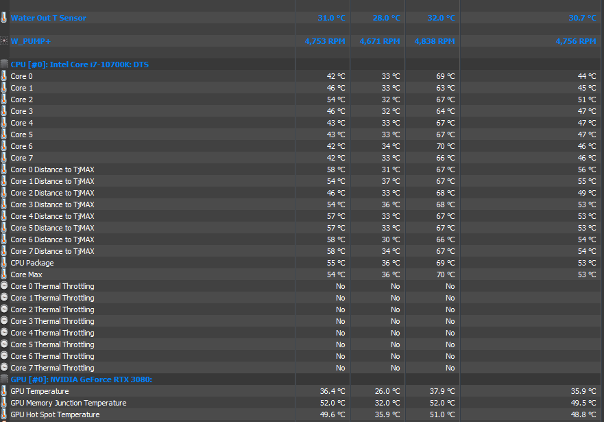Click the fan icon next to W_PUMP+

point(4,41)
